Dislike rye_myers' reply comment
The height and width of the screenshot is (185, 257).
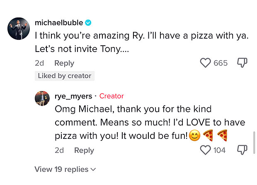coord(242,150)
